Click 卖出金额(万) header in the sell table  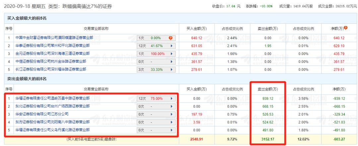pos(268,89)
